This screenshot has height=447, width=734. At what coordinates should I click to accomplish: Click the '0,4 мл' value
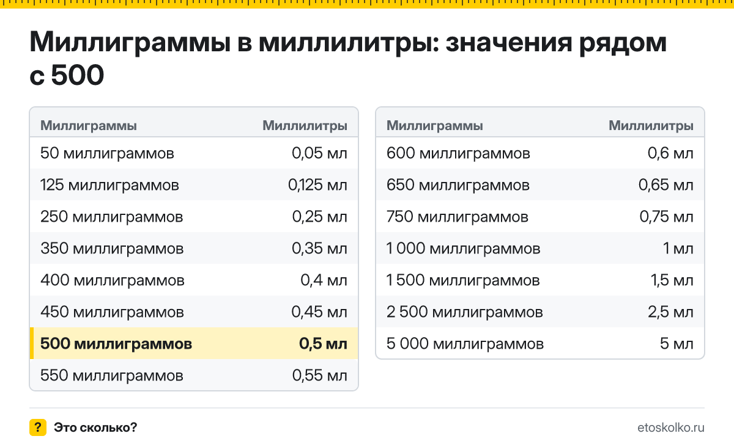(324, 280)
